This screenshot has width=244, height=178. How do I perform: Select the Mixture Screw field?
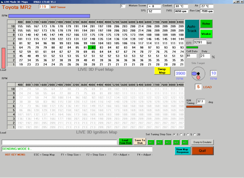pyautogui.click(x=154, y=6)
